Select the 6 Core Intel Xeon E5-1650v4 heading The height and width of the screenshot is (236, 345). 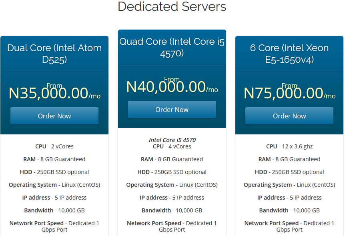(x=289, y=54)
